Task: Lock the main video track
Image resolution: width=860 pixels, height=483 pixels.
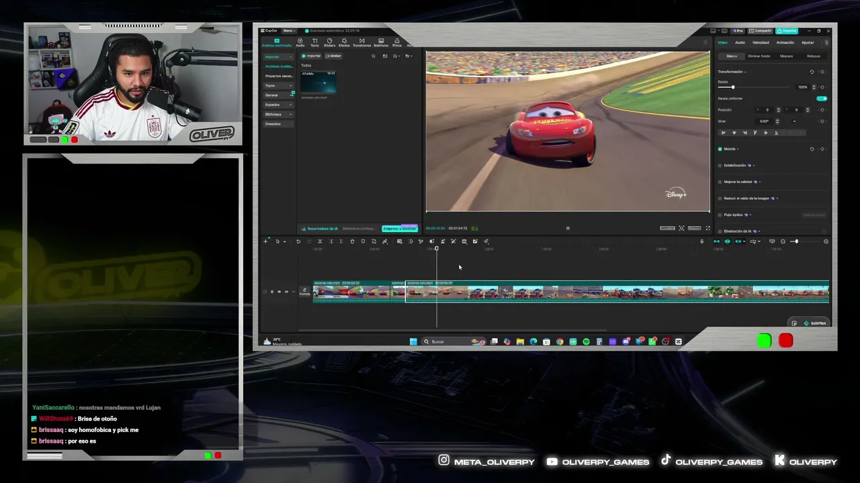Action: coord(272,292)
